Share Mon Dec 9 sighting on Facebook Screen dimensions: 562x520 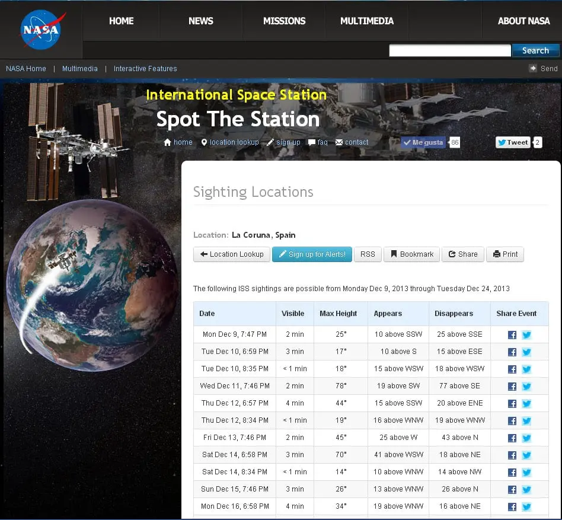512,335
